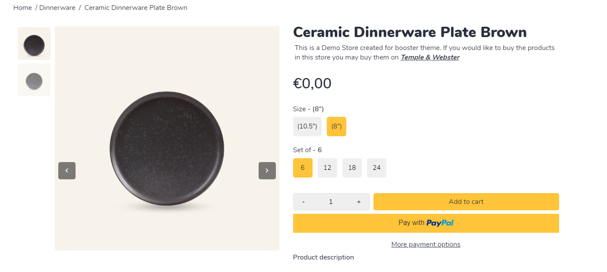Choose the (10.5") size option
The image size is (607, 272).
pos(307,126)
